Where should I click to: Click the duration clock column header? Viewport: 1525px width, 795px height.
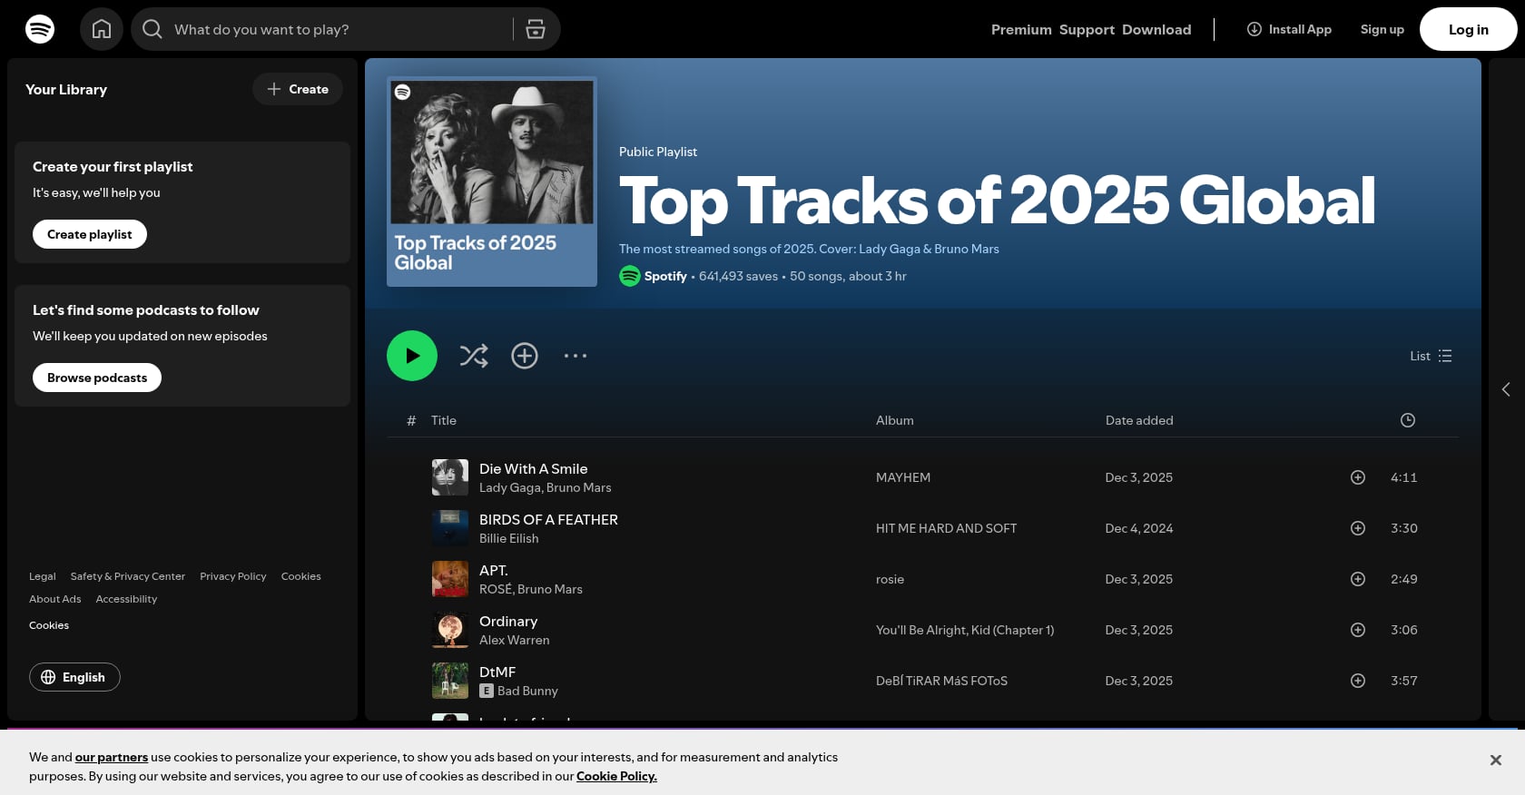(x=1408, y=420)
